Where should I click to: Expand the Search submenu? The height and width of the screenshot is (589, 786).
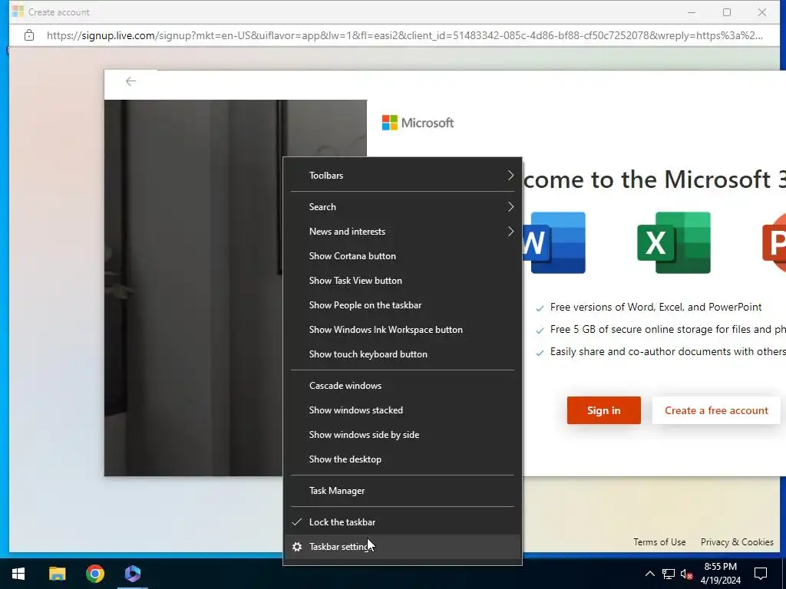click(x=402, y=207)
